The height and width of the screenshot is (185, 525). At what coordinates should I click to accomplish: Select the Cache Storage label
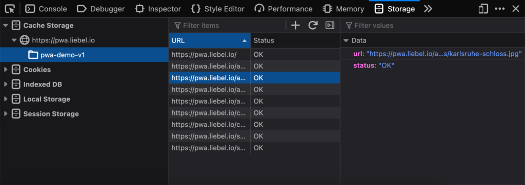[48, 26]
